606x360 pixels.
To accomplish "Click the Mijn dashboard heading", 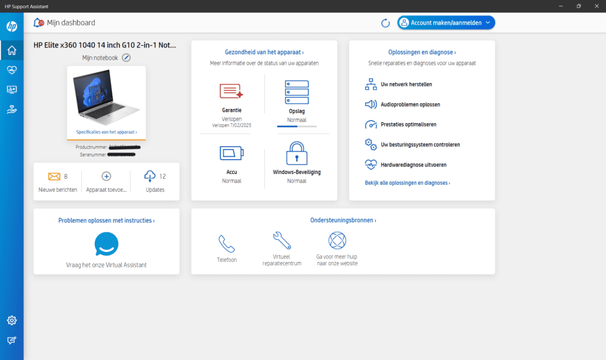I will click(x=71, y=23).
